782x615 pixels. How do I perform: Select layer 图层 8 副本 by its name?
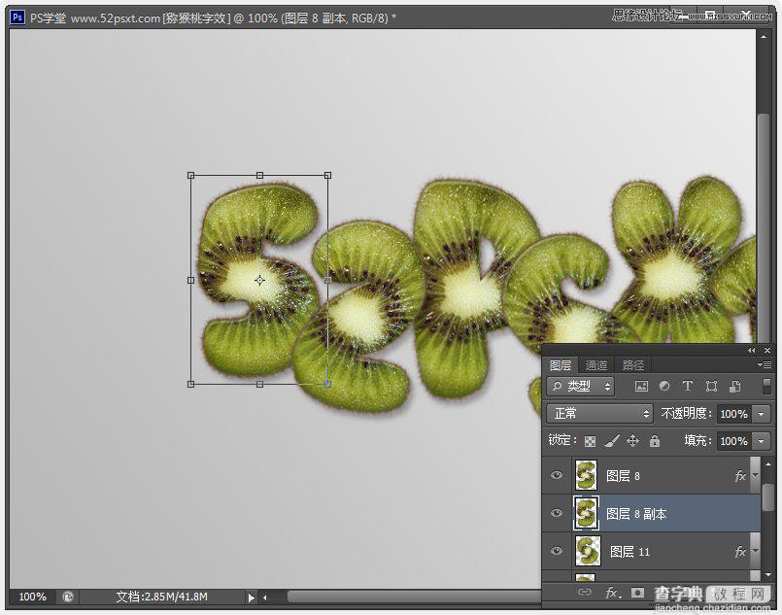coord(636,514)
